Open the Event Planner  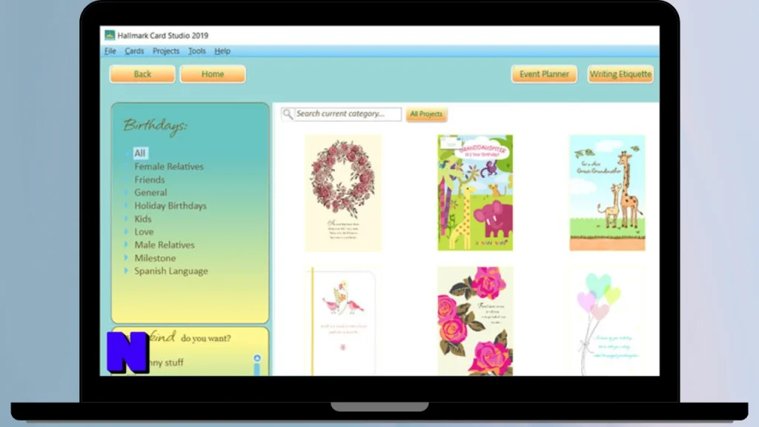click(544, 74)
